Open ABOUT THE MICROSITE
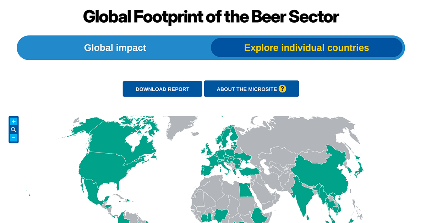The height and width of the screenshot is (223, 426). (248, 89)
